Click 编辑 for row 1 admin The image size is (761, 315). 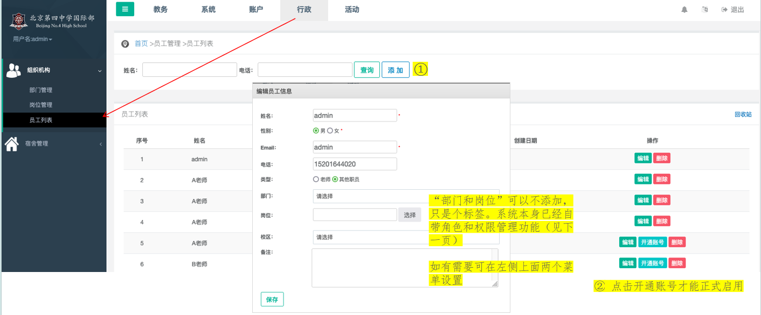click(x=643, y=158)
